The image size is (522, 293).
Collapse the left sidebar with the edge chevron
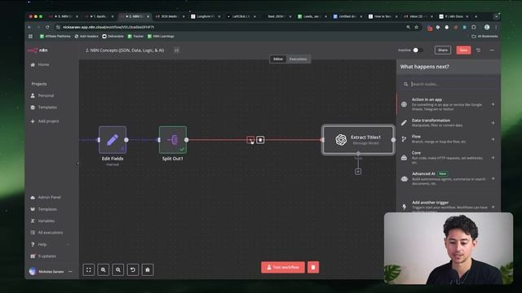pyautogui.click(x=77, y=164)
